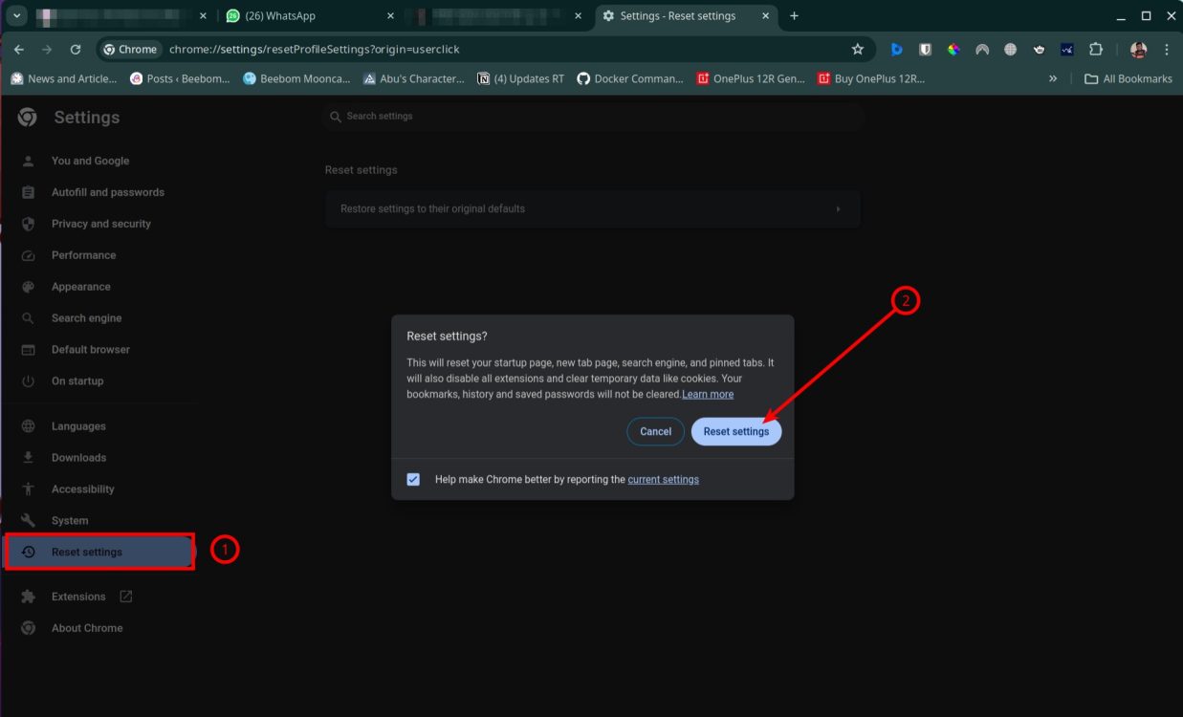The image size is (1183, 717).
Task: Open the Chrome profile avatar icon
Action: 1138,49
